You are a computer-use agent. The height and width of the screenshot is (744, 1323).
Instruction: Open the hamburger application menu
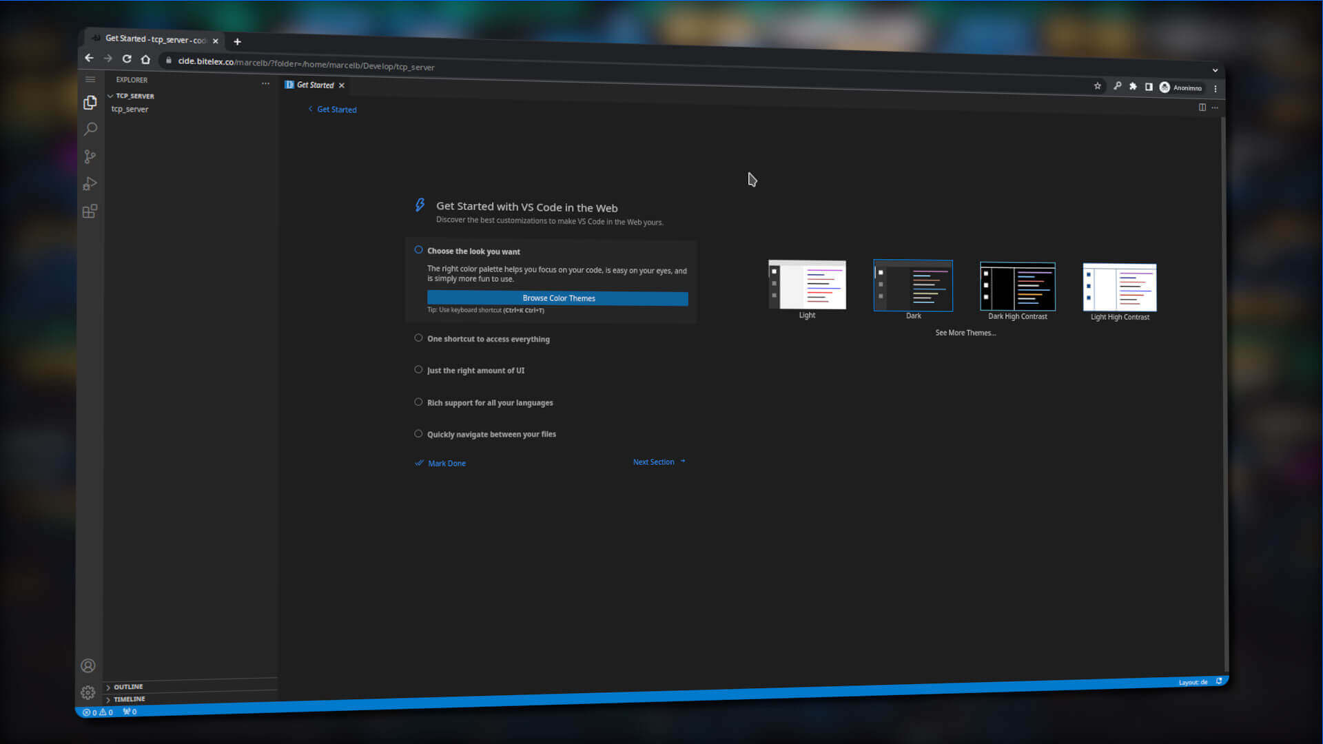(x=90, y=80)
